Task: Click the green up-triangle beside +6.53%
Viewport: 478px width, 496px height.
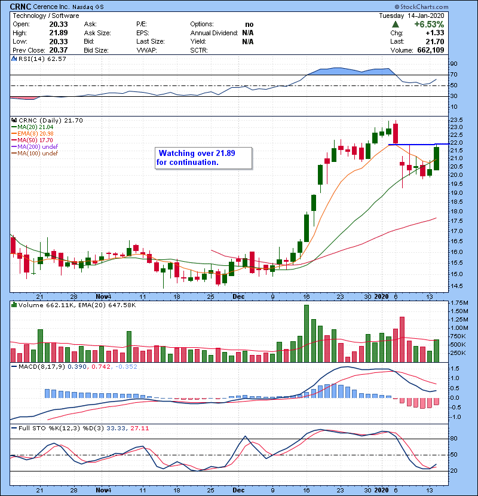Action: (396, 25)
